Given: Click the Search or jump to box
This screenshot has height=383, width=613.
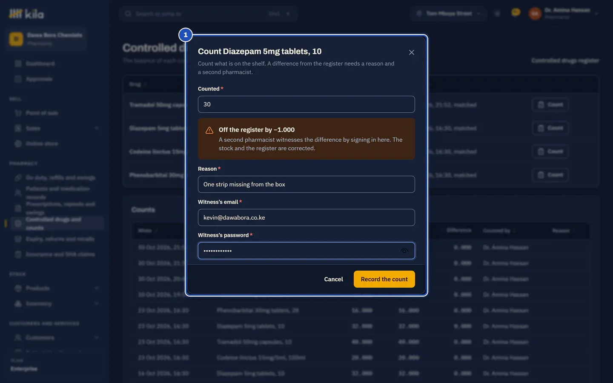Looking at the screenshot, I should pos(208,14).
